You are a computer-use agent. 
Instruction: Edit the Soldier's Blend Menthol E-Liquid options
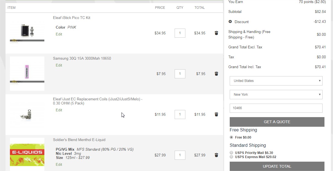59,164
